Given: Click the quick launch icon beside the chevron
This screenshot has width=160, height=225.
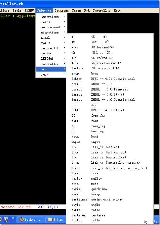Looking at the screenshot, I should click(x=6, y=219).
